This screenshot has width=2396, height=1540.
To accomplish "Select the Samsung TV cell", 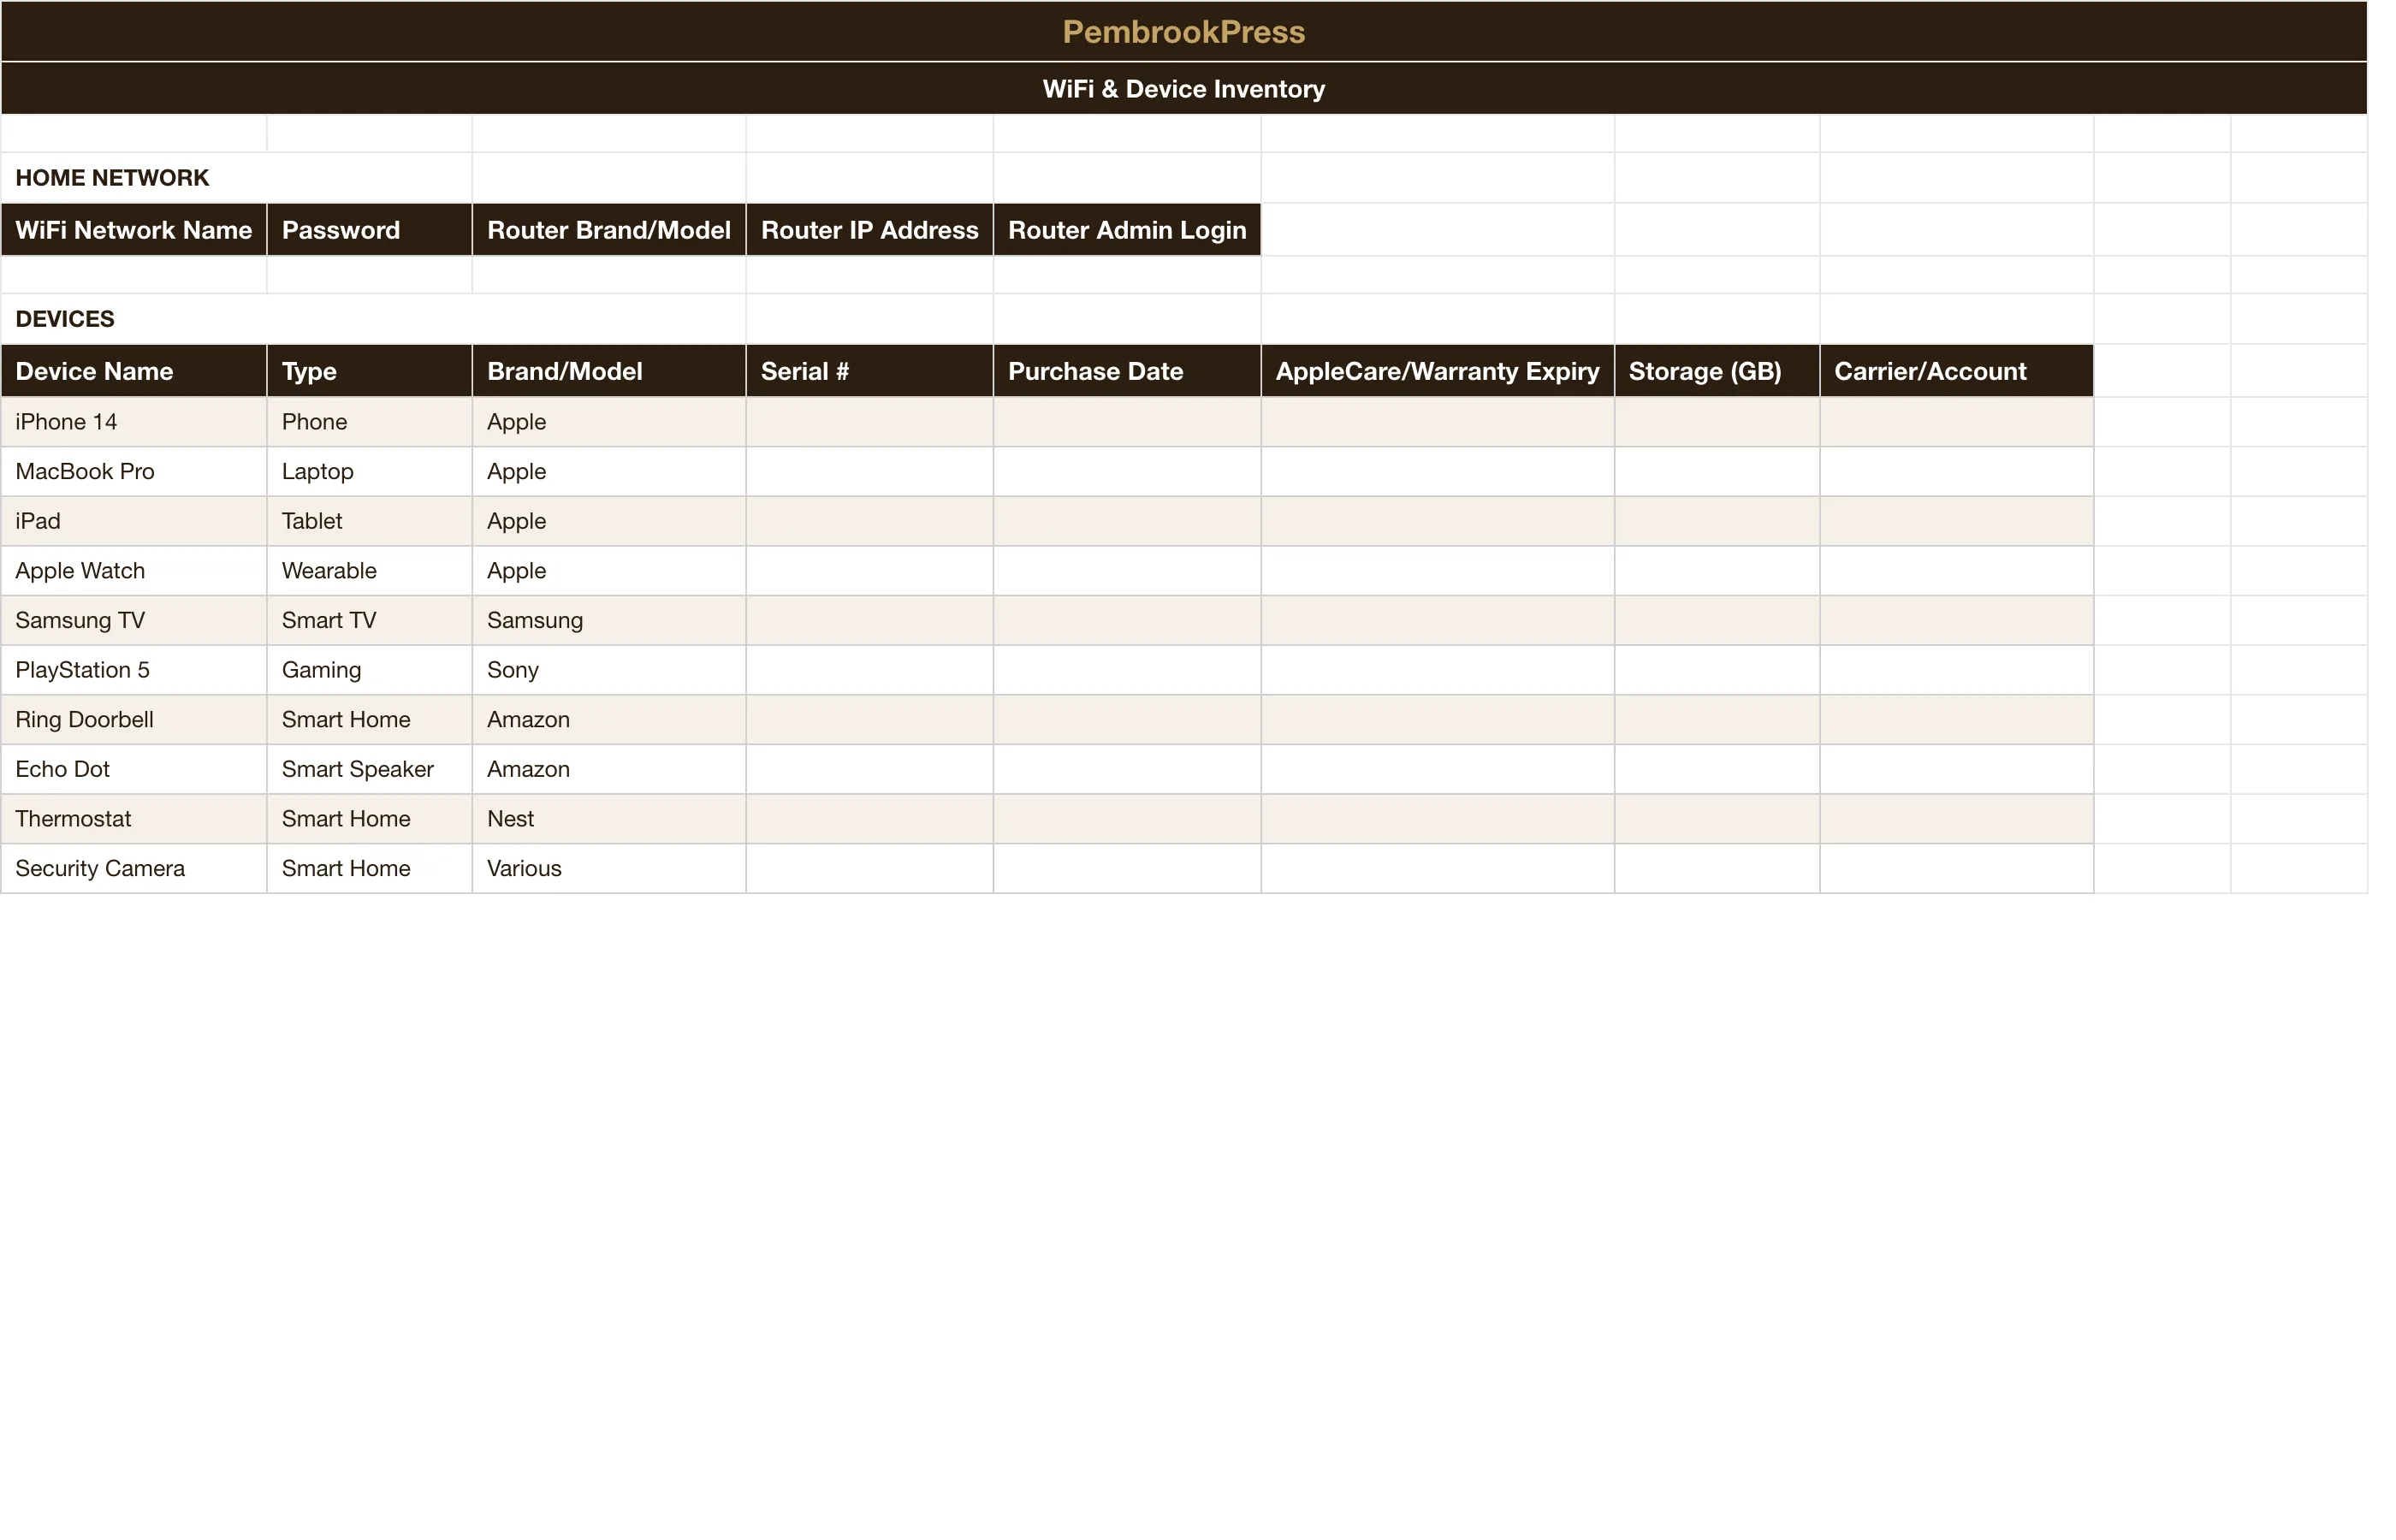I will pos(134,620).
